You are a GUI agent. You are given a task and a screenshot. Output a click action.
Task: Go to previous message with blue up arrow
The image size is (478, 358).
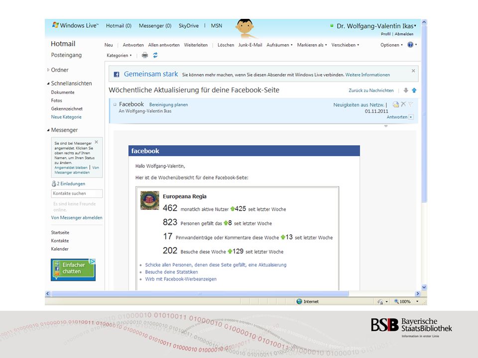tap(414, 90)
